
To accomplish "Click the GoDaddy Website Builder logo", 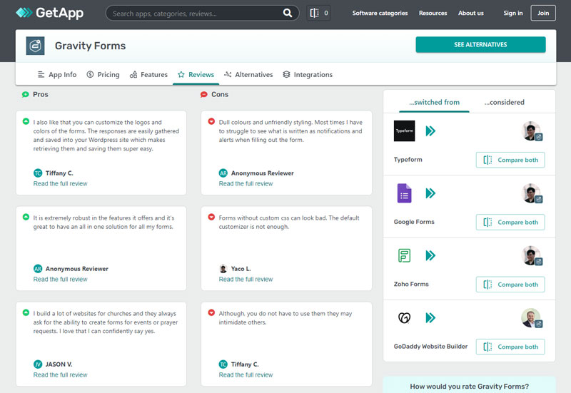I will pyautogui.click(x=404, y=318).
